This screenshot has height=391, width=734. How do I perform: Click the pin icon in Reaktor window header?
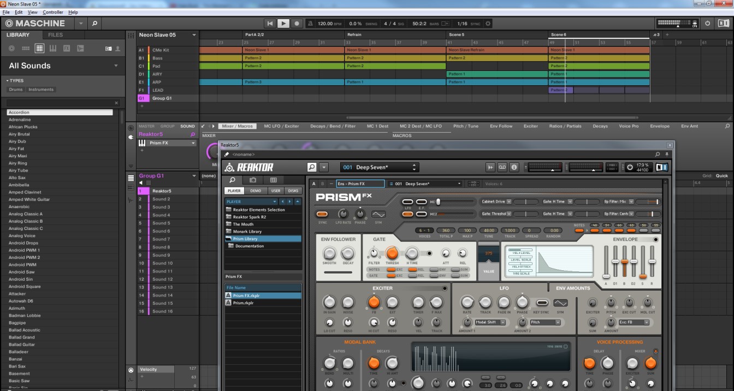click(666, 155)
